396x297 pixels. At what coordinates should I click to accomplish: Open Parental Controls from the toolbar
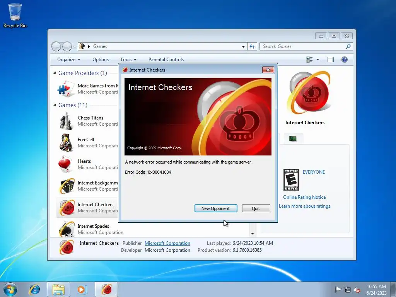click(x=166, y=60)
